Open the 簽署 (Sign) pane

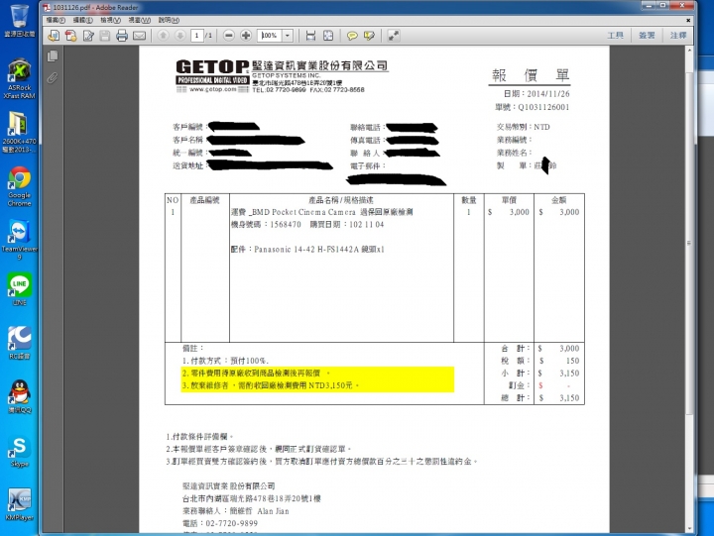click(647, 36)
